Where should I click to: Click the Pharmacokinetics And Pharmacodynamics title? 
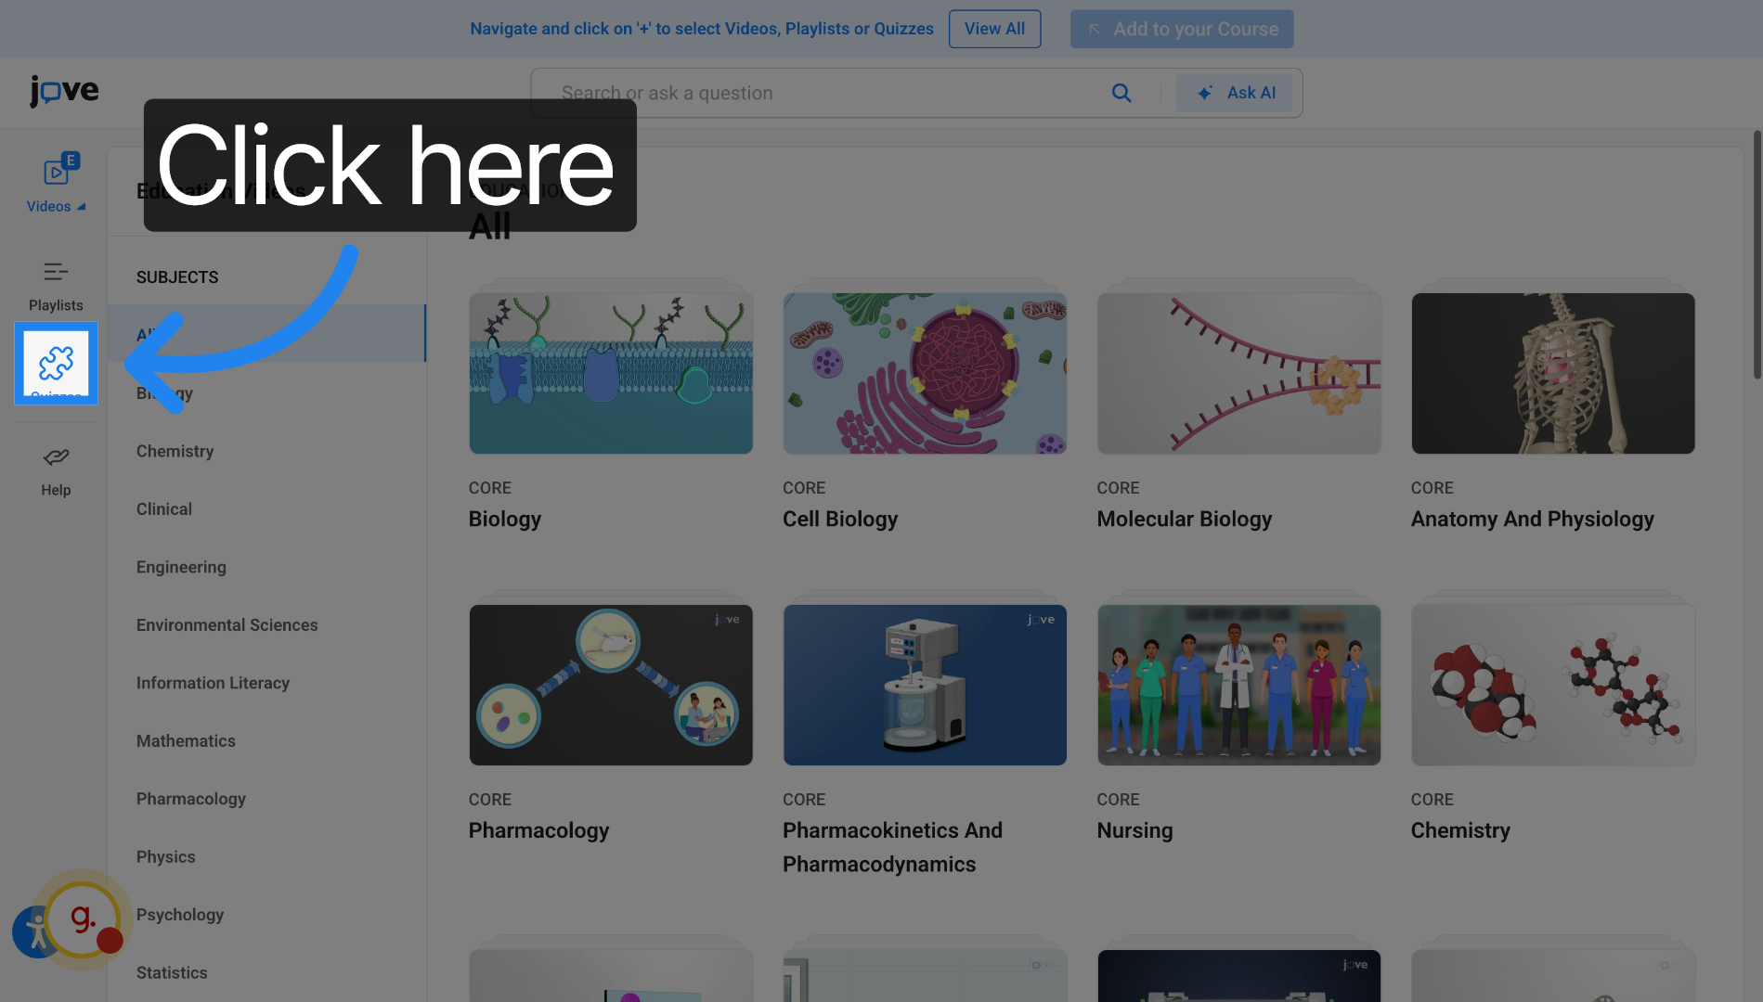[892, 848]
